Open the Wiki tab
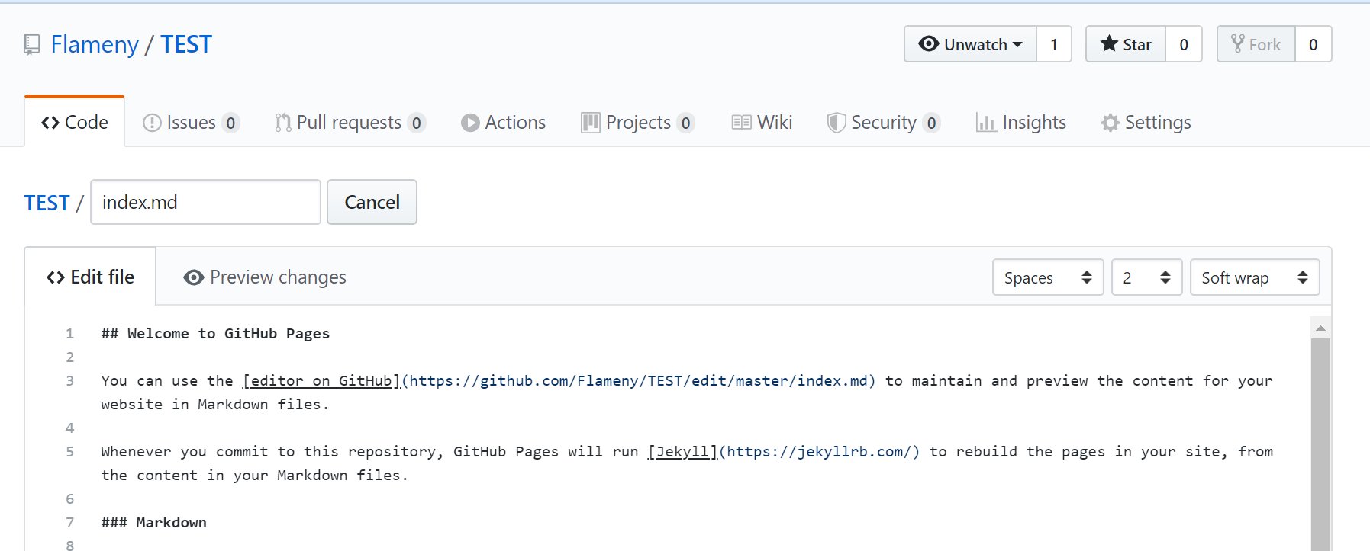1370x551 pixels. click(762, 122)
